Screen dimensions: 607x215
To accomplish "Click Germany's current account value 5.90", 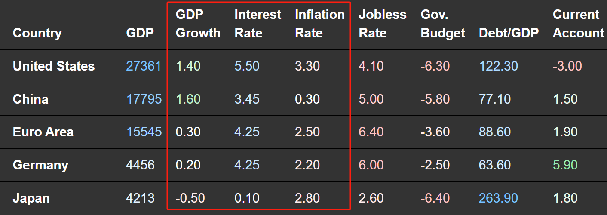I will pyautogui.click(x=565, y=165).
